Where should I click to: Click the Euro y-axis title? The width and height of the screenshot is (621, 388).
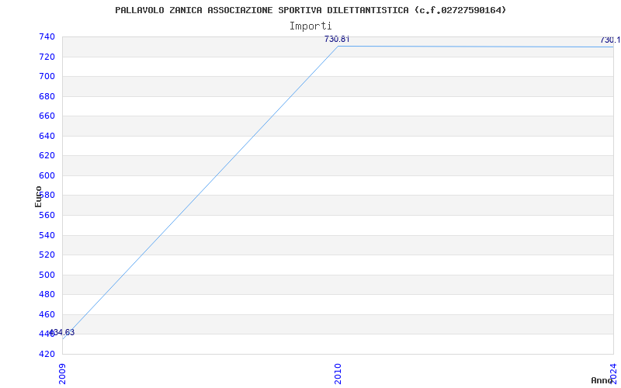pyautogui.click(x=38, y=197)
